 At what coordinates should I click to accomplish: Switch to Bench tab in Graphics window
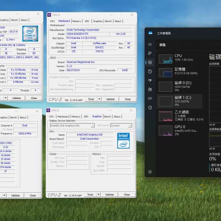[x=107, y=117]
